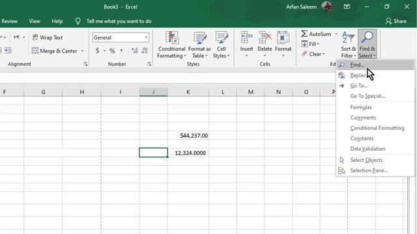Open the Help tab
The width and height of the screenshot is (417, 234).
click(x=57, y=21)
